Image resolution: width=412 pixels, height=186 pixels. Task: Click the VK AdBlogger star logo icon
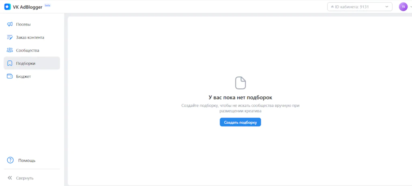click(7, 7)
